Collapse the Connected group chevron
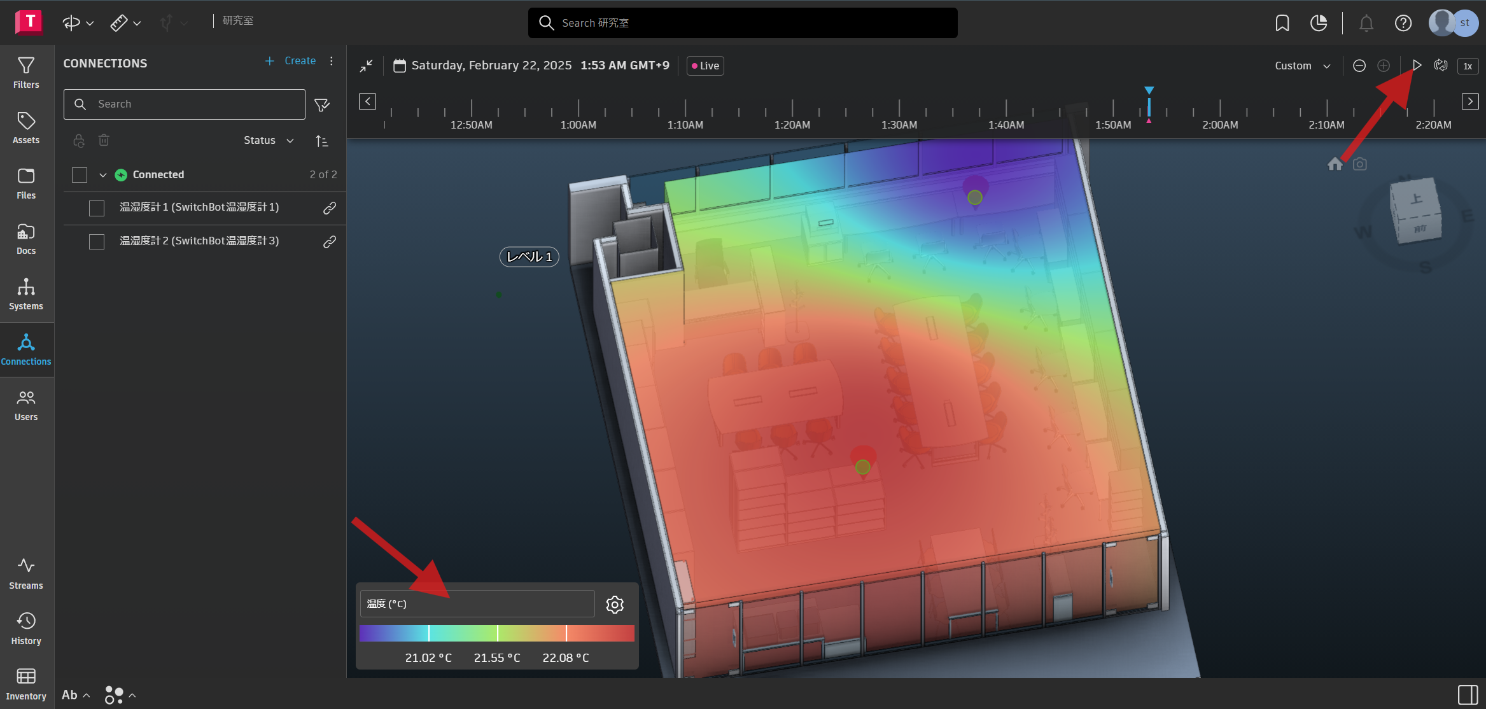 (x=102, y=175)
